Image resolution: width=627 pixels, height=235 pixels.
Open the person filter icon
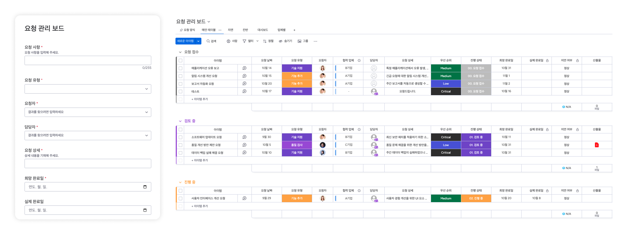(229, 41)
